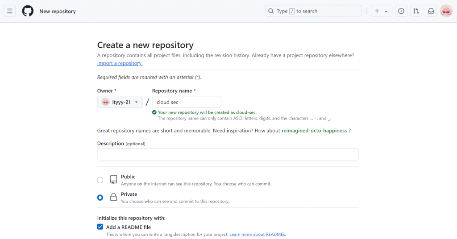Uncheck the Add a README file checkbox
The height and width of the screenshot is (239, 457).
100,227
